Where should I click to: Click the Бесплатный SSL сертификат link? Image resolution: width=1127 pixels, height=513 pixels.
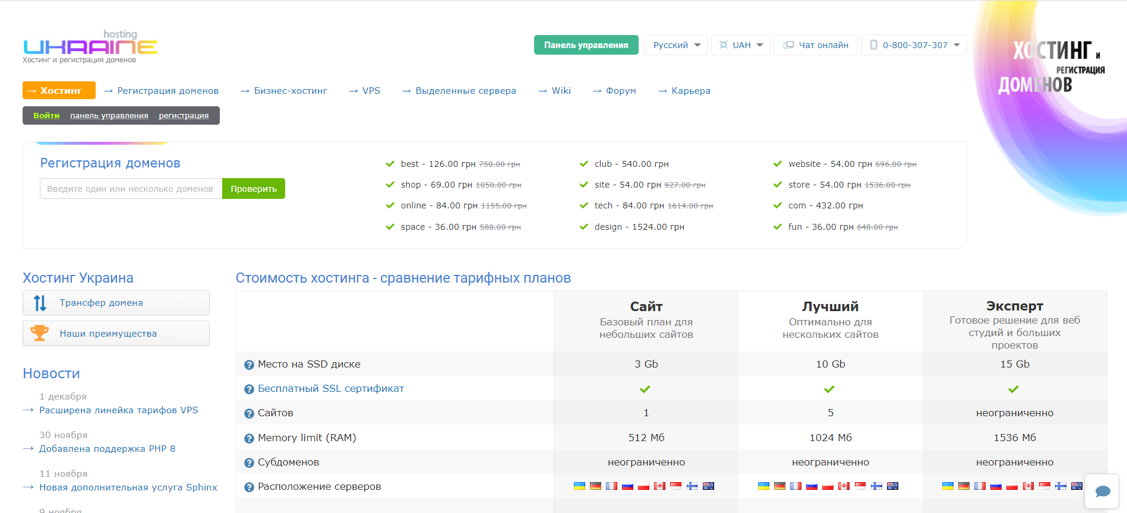pyautogui.click(x=331, y=388)
